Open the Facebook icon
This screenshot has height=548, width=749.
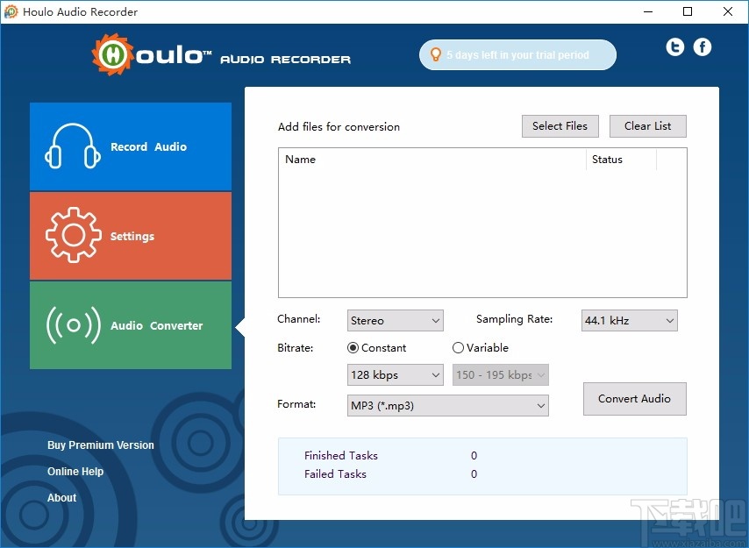coord(702,46)
